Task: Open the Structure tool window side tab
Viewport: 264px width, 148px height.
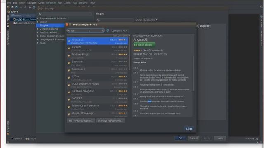Action: point(8,37)
